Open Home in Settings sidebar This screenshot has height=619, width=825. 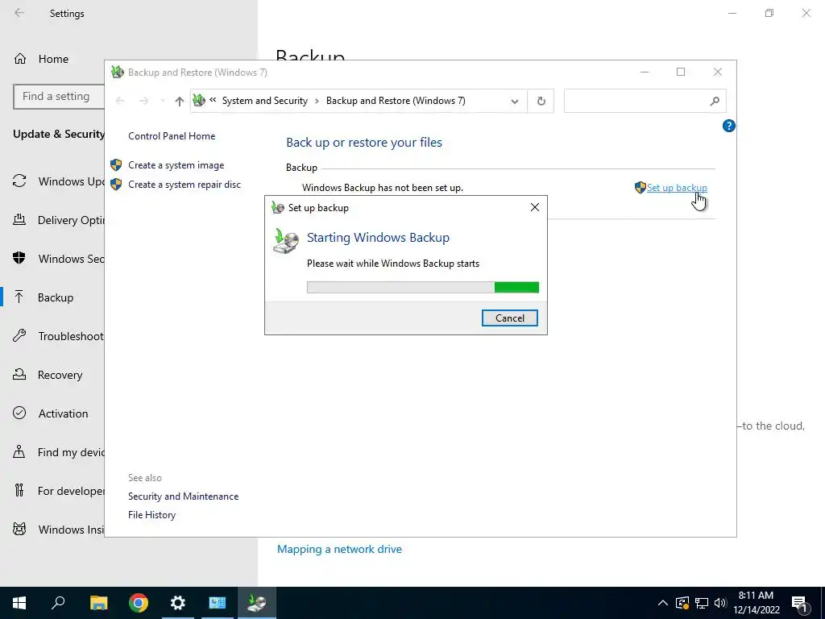53,59
